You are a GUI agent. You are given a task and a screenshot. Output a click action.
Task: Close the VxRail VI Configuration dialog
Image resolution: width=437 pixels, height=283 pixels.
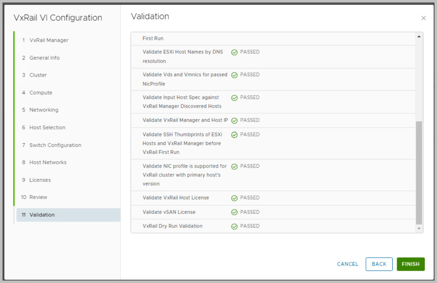423,18
